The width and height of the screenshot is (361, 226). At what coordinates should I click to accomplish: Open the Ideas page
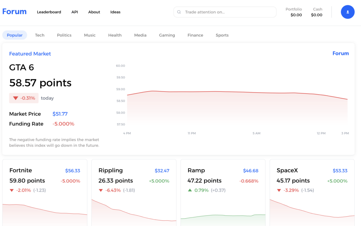[x=115, y=12]
